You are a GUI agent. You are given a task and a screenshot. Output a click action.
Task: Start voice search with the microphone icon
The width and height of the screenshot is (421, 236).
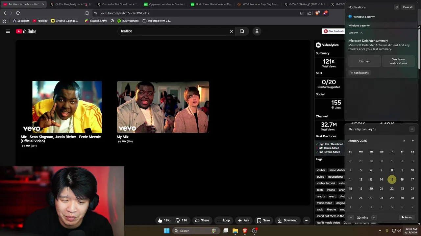pyautogui.click(x=257, y=31)
